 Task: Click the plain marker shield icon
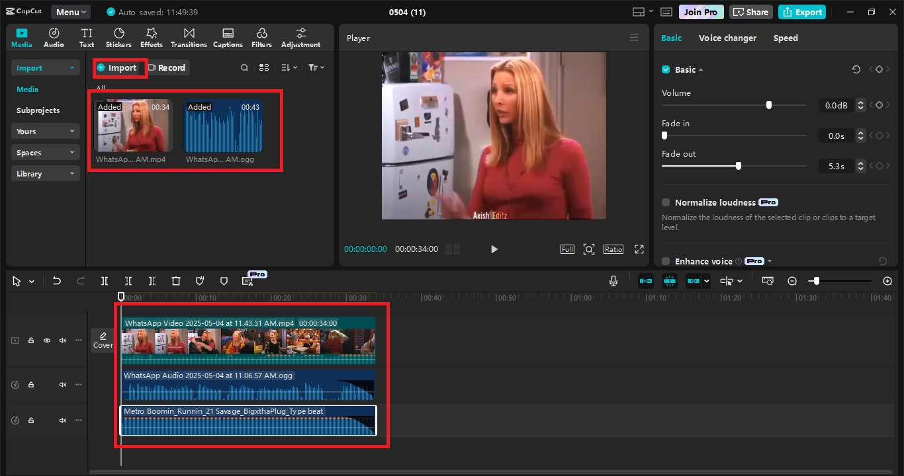click(224, 281)
